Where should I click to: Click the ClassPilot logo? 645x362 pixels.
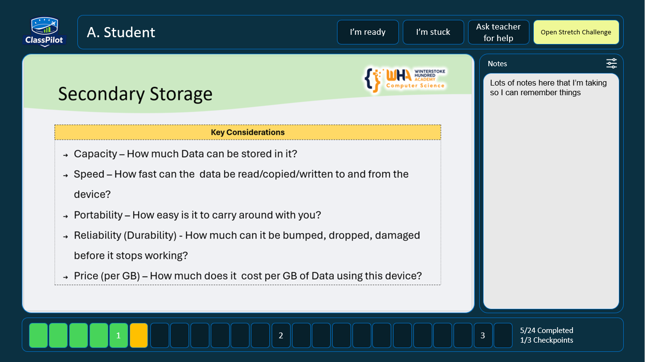(44, 32)
